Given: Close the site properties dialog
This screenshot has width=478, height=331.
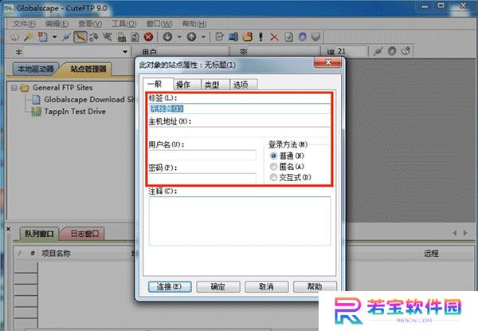Looking at the screenshot, I should (x=327, y=62).
